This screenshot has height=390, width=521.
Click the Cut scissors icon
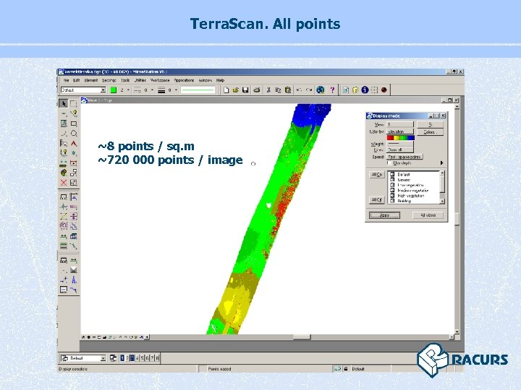tap(268, 90)
